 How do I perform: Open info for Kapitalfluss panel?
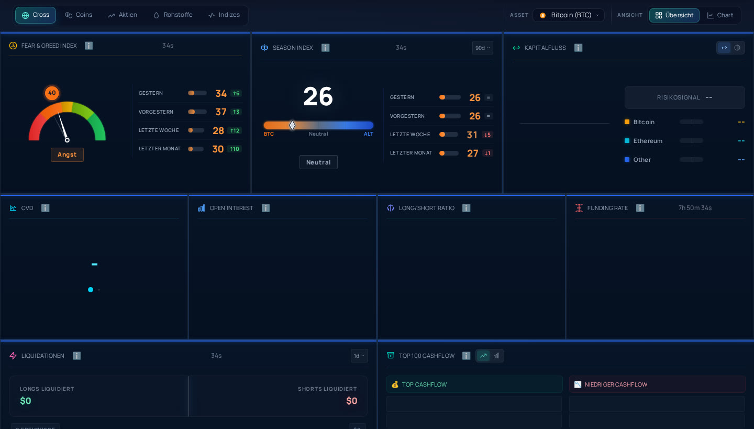point(578,48)
